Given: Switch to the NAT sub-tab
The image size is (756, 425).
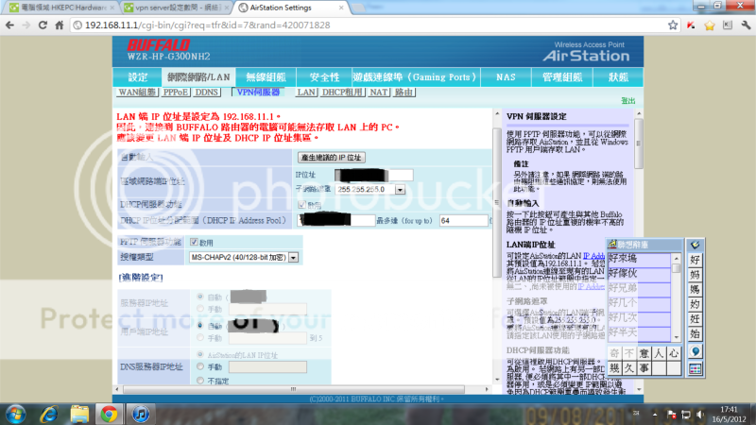Looking at the screenshot, I should click(x=379, y=92).
